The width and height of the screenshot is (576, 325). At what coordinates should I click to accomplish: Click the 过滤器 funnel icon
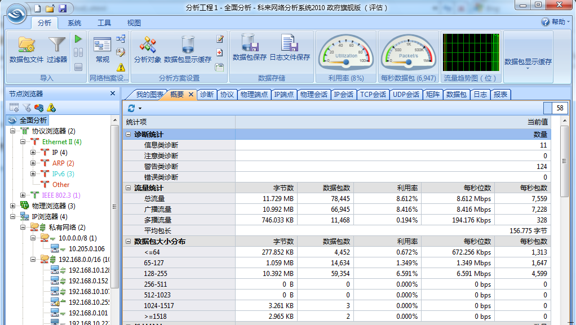pyautogui.click(x=57, y=46)
